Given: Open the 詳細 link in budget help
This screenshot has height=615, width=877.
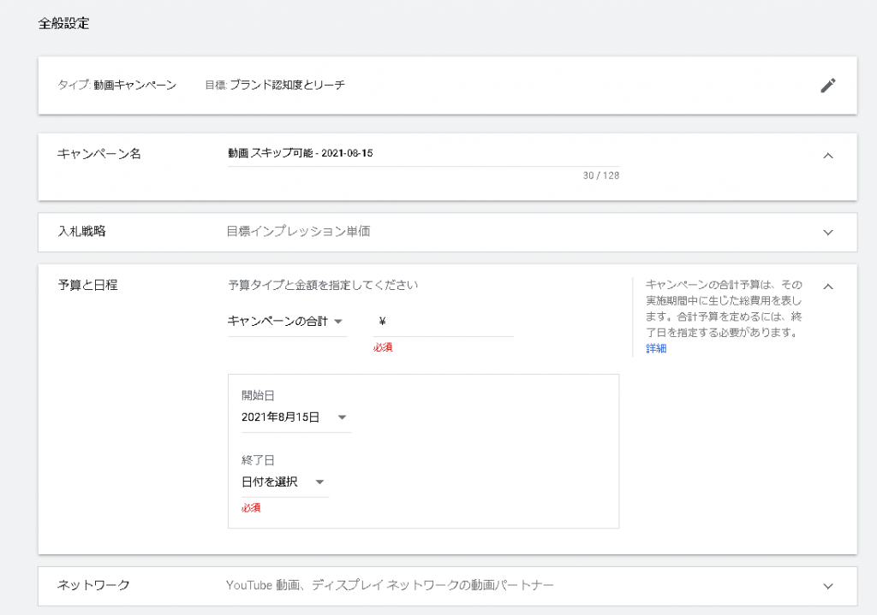Looking at the screenshot, I should (656, 348).
